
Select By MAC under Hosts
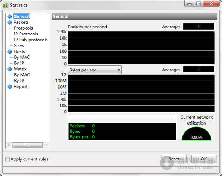[22, 57]
